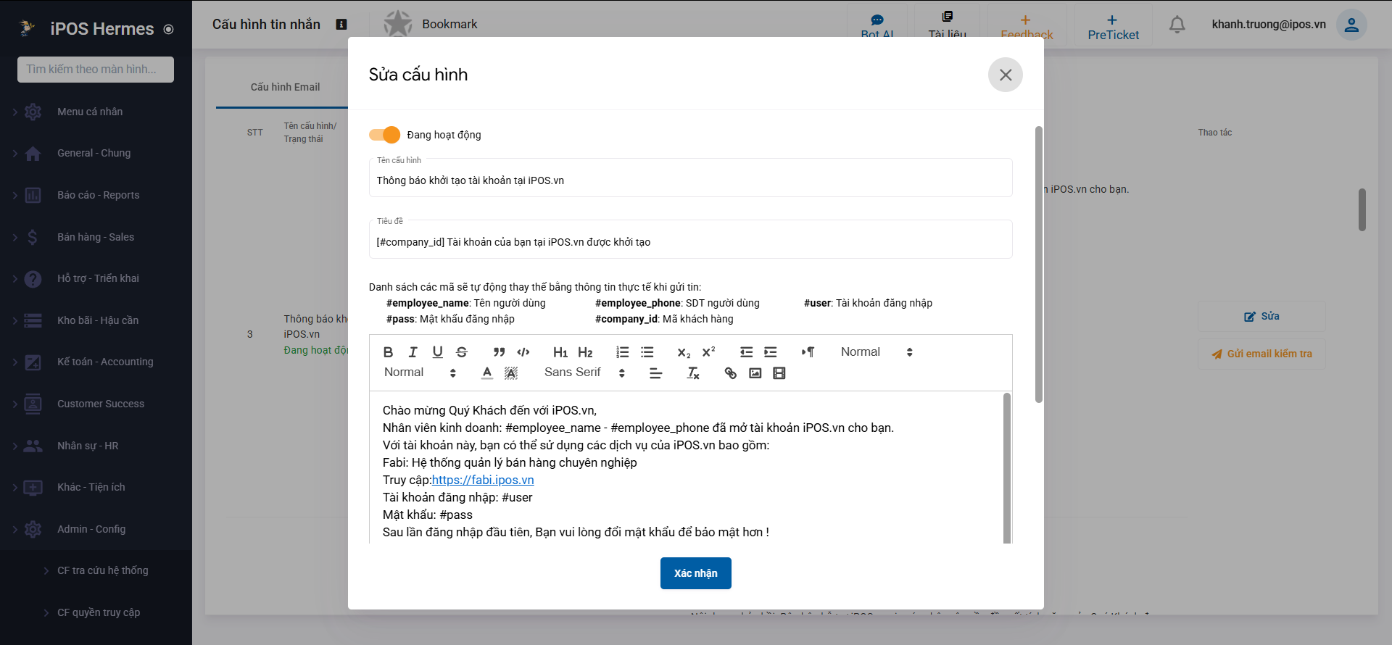Open the Normal heading dropdown beside the text color icon
The image size is (1392, 645).
click(420, 373)
